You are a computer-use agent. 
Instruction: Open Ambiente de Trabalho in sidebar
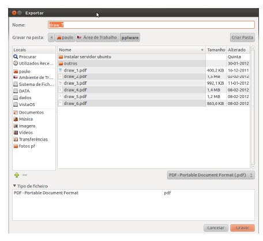34,77
